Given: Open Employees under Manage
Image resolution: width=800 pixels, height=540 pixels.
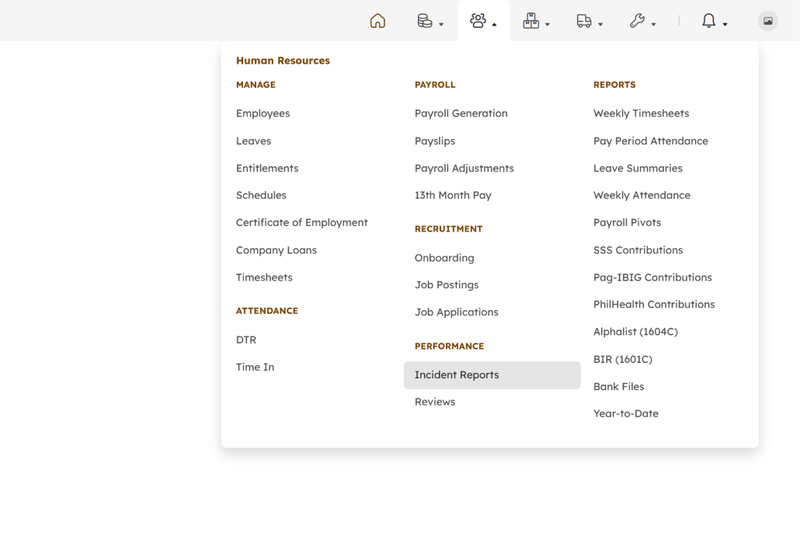Looking at the screenshot, I should pyautogui.click(x=263, y=113).
